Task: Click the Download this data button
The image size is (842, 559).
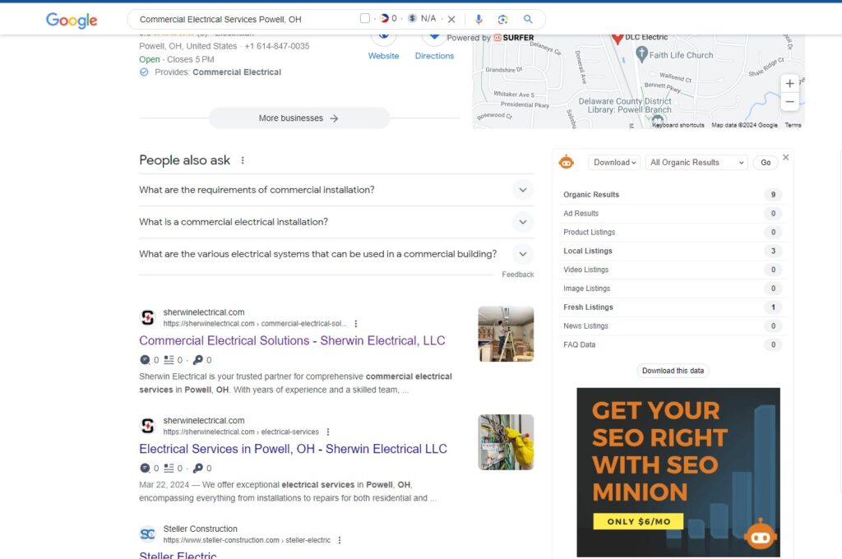Action: (x=673, y=371)
